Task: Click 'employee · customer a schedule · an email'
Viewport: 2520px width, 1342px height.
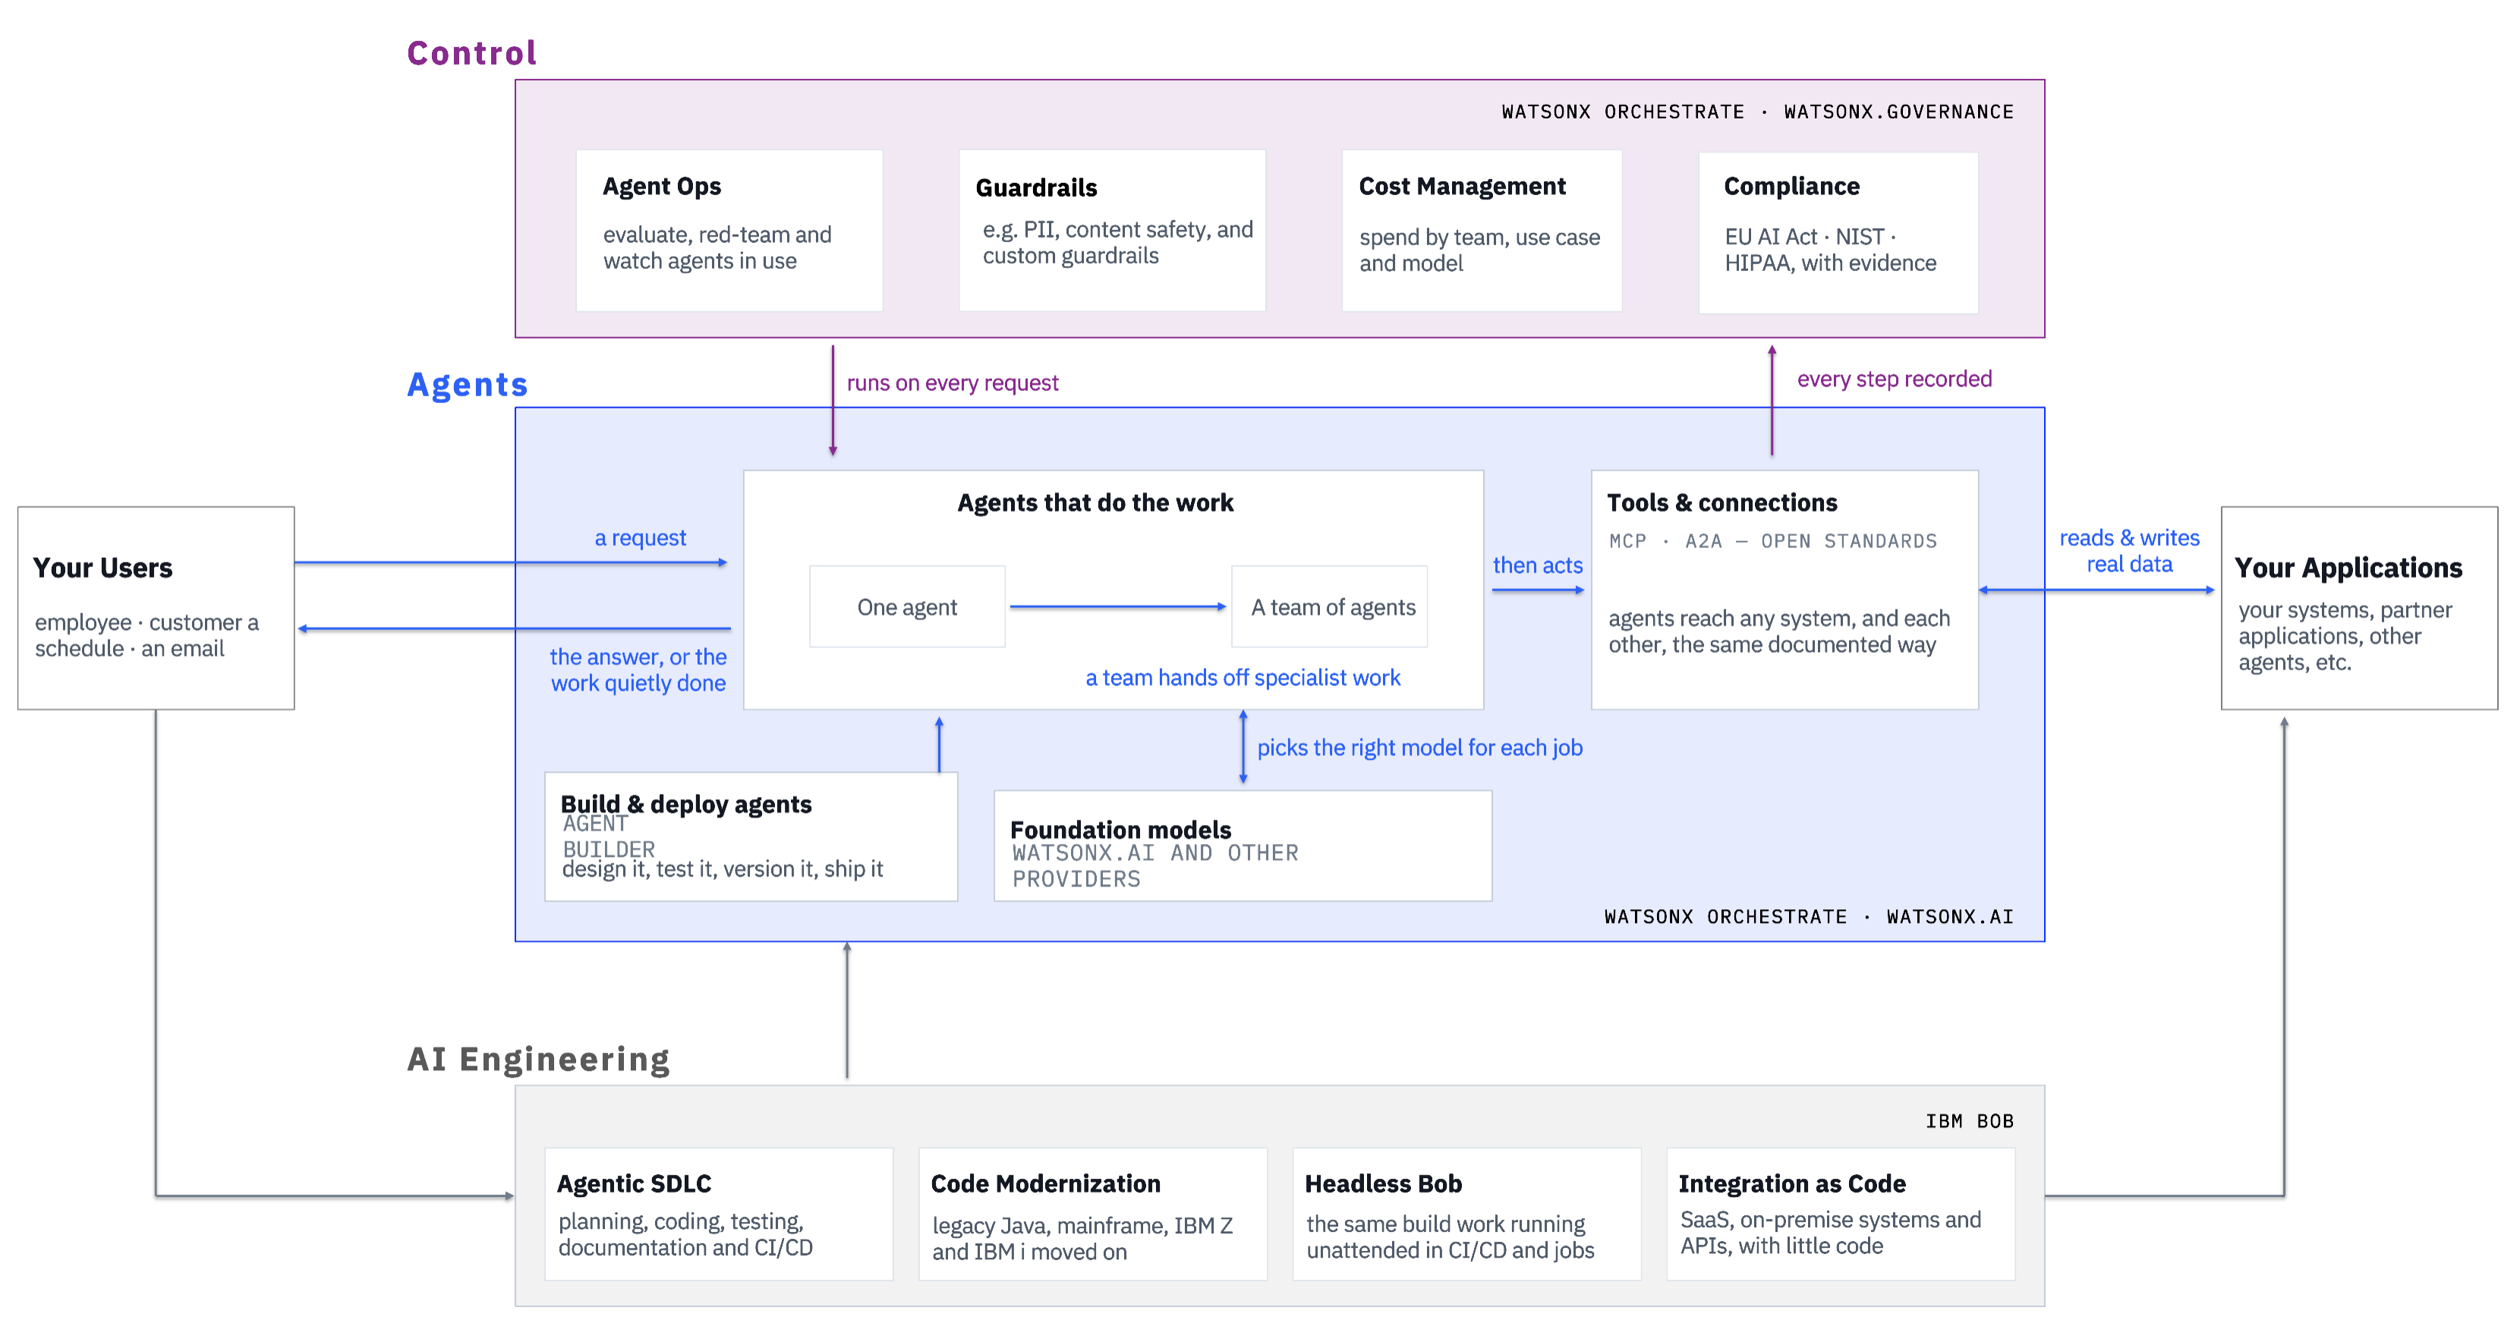Action: coord(146,635)
